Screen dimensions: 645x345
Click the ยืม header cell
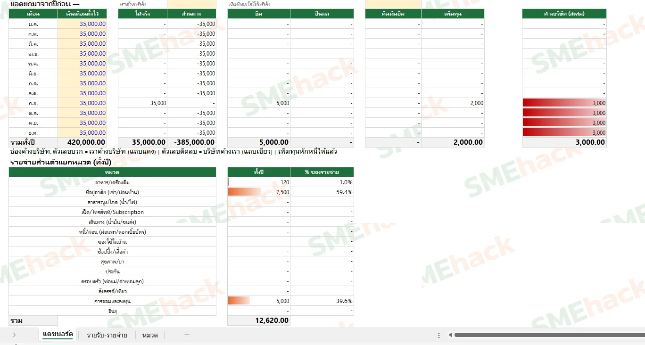click(x=259, y=14)
